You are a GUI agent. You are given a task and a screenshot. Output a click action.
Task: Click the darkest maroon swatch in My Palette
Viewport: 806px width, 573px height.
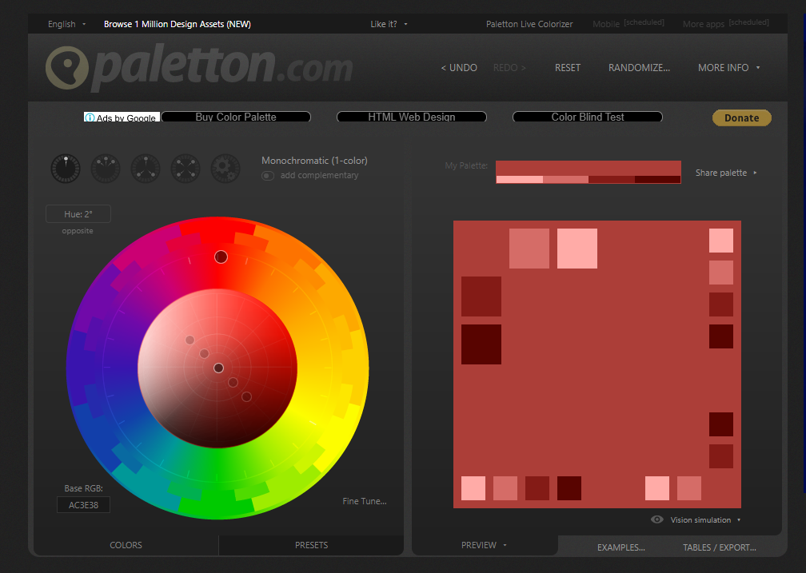[x=657, y=179]
